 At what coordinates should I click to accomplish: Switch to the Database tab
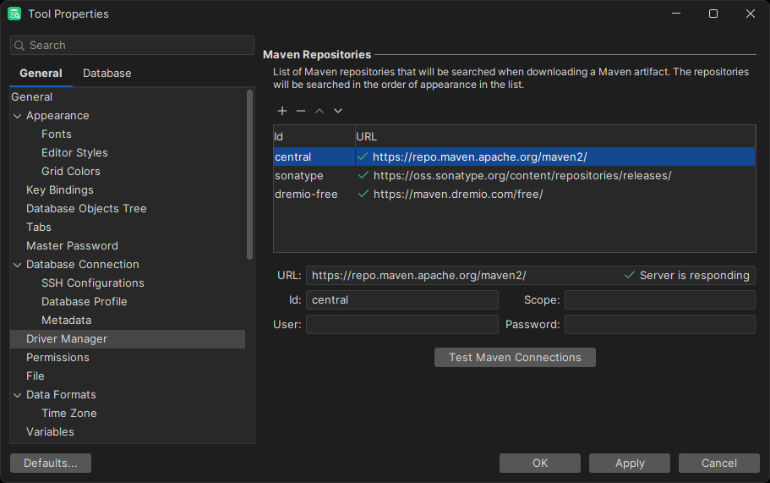tap(107, 74)
